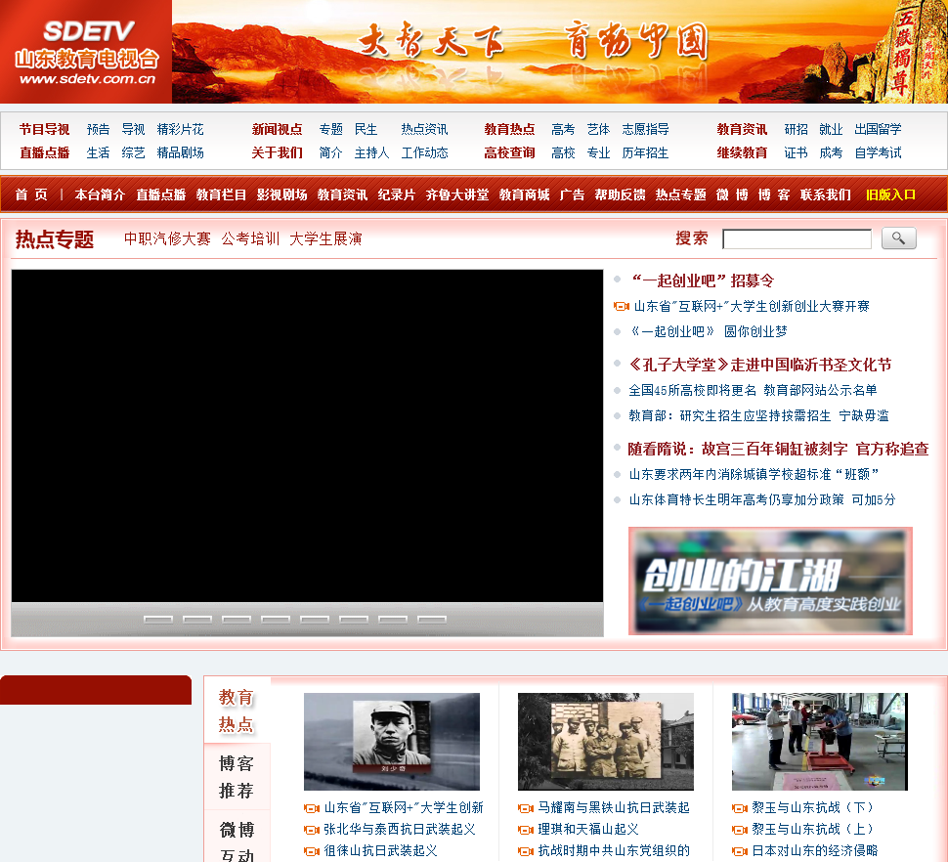
Task: Click 高校查询 category heading
Action: click(x=509, y=152)
